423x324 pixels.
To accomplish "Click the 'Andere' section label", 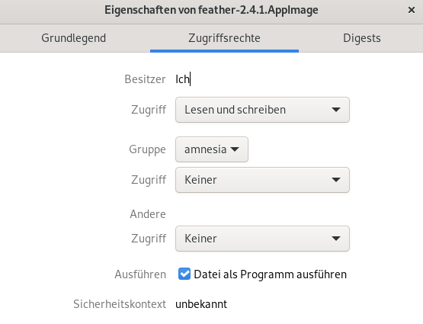I will pyautogui.click(x=148, y=214).
